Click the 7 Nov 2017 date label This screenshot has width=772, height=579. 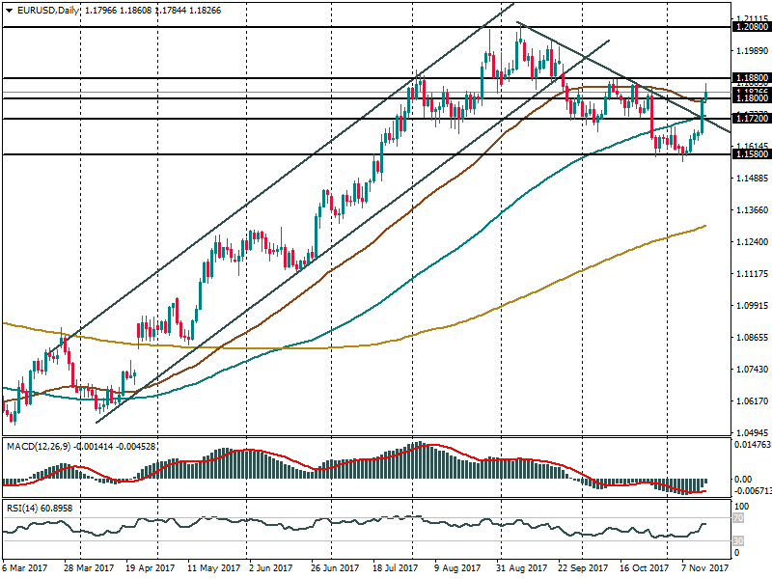pyautogui.click(x=706, y=569)
